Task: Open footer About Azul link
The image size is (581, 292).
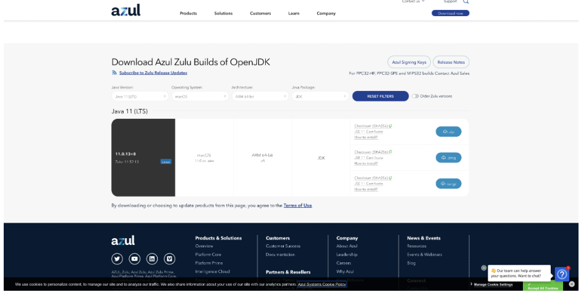Action: pos(347,246)
